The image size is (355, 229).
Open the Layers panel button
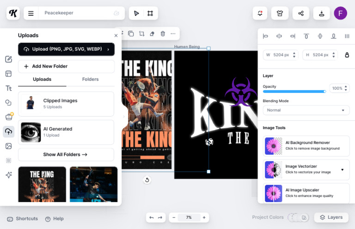(x=331, y=217)
